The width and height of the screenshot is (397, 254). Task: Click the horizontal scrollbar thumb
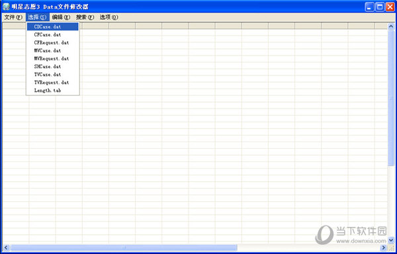pos(124,247)
